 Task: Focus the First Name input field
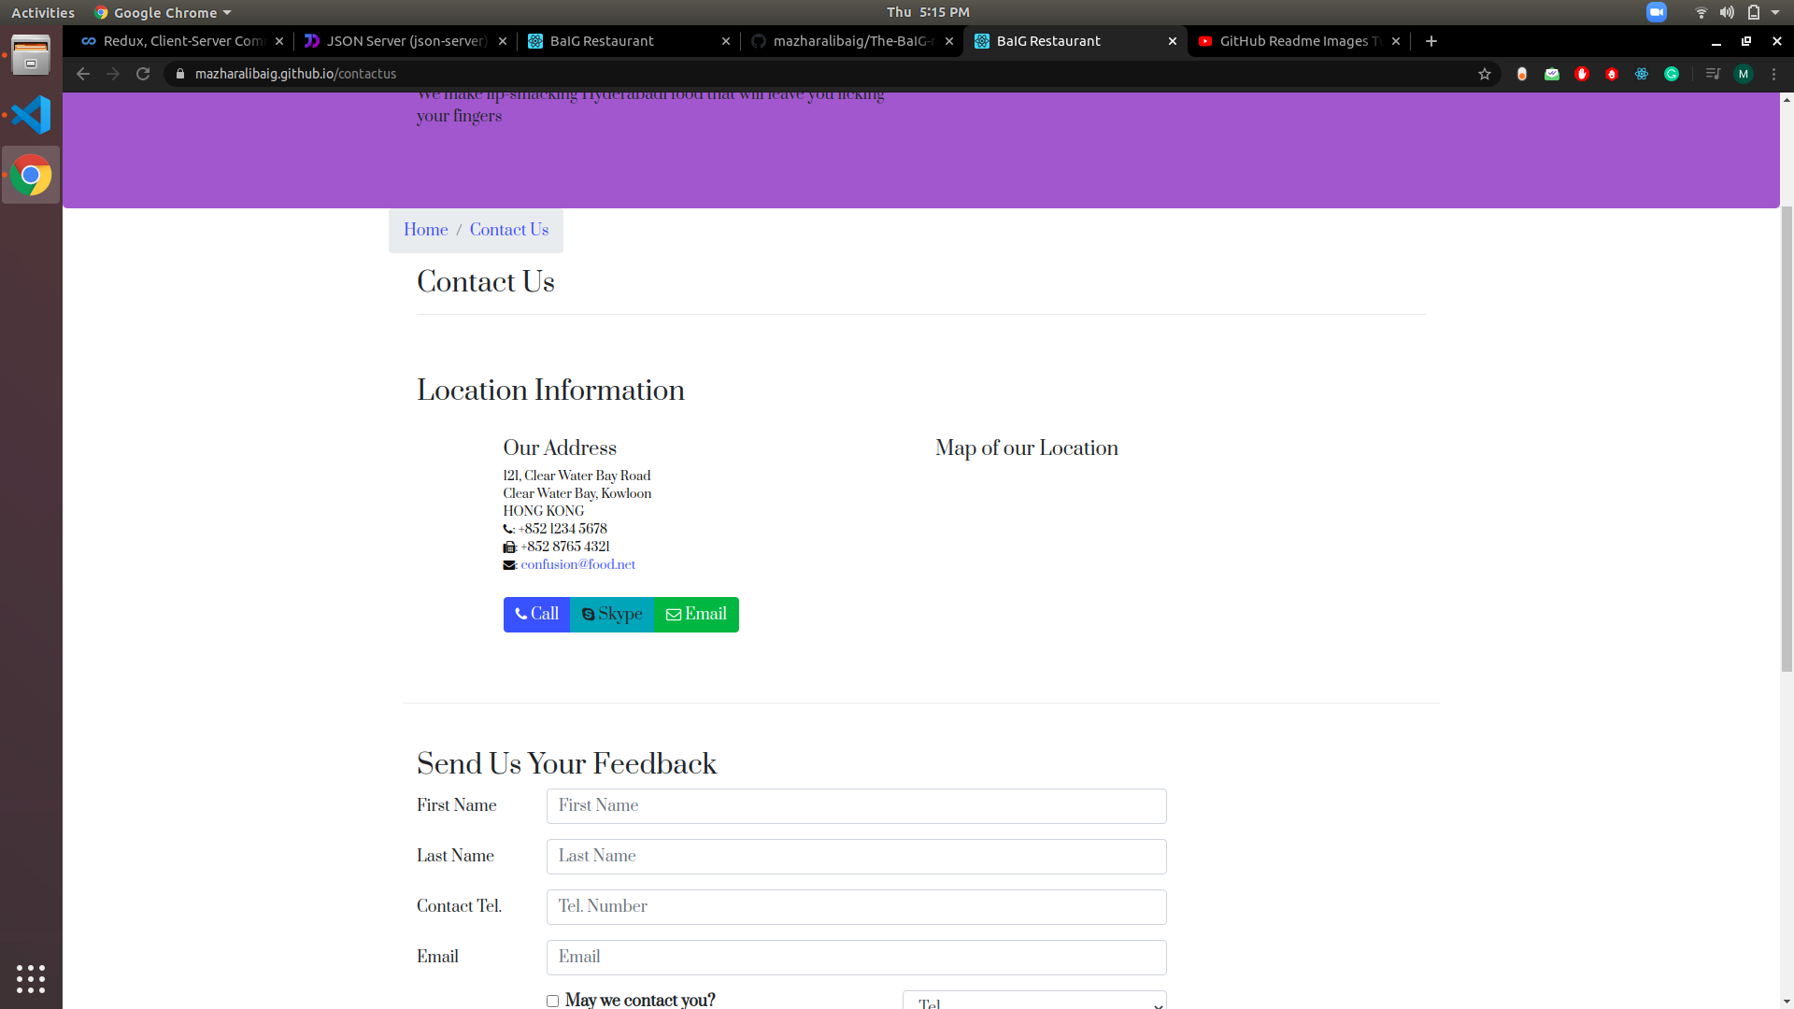(856, 806)
